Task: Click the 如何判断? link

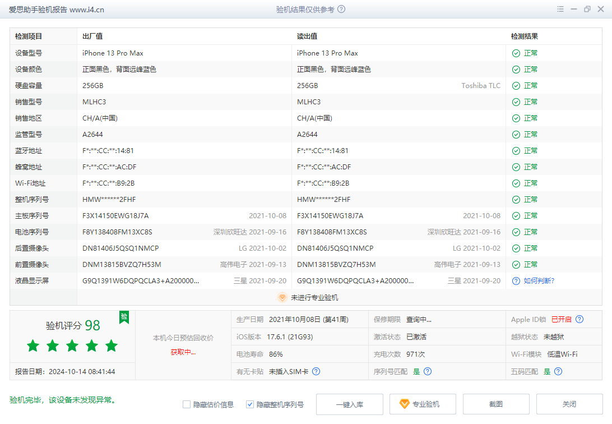Action: click(539, 281)
